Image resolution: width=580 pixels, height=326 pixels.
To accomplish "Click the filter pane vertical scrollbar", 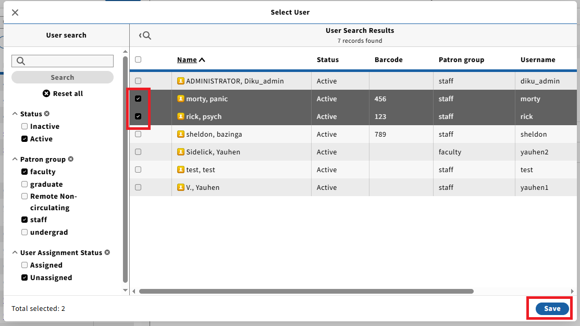I will pos(125,170).
